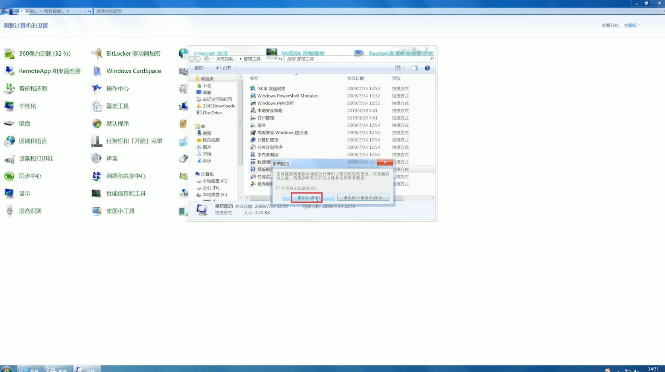Sort by 类型 column header
Viewport: 665px width, 372px height.
pos(396,78)
